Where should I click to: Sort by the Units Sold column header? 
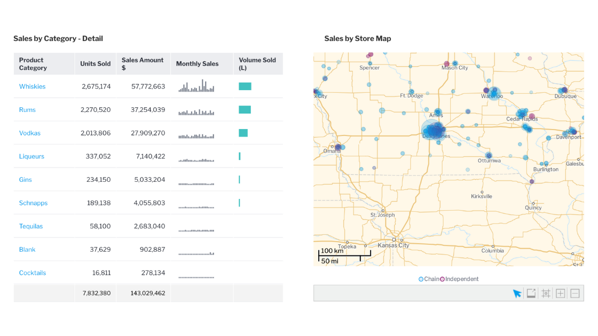96,63
